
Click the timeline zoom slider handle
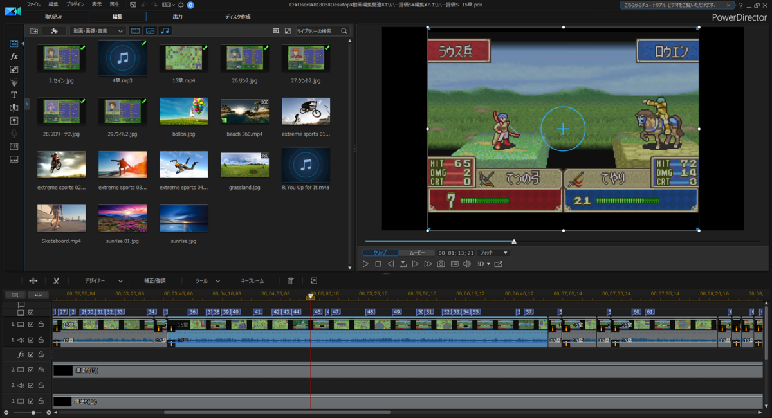[33, 412]
